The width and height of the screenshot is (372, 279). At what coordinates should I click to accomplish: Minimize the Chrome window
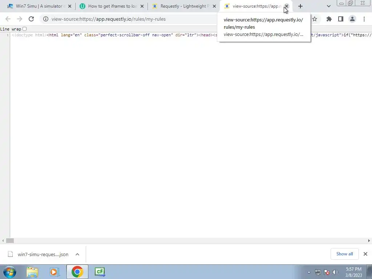[x=341, y=3]
